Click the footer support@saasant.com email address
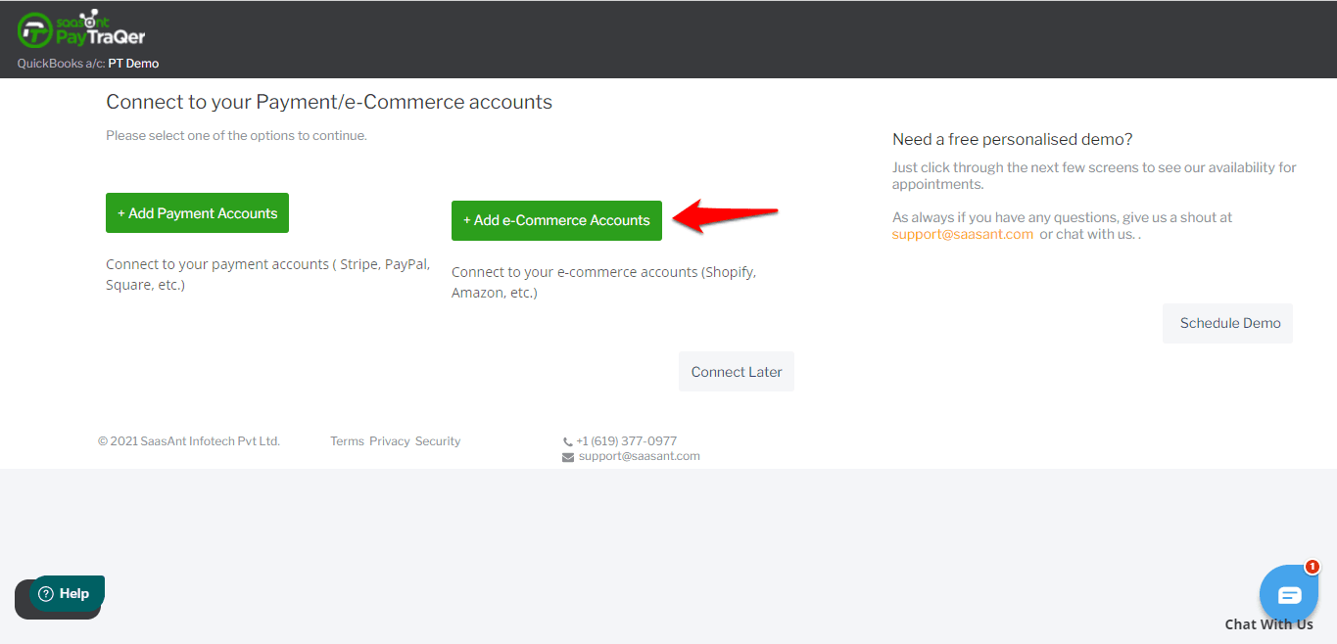Image resolution: width=1337 pixels, height=644 pixels. [639, 456]
